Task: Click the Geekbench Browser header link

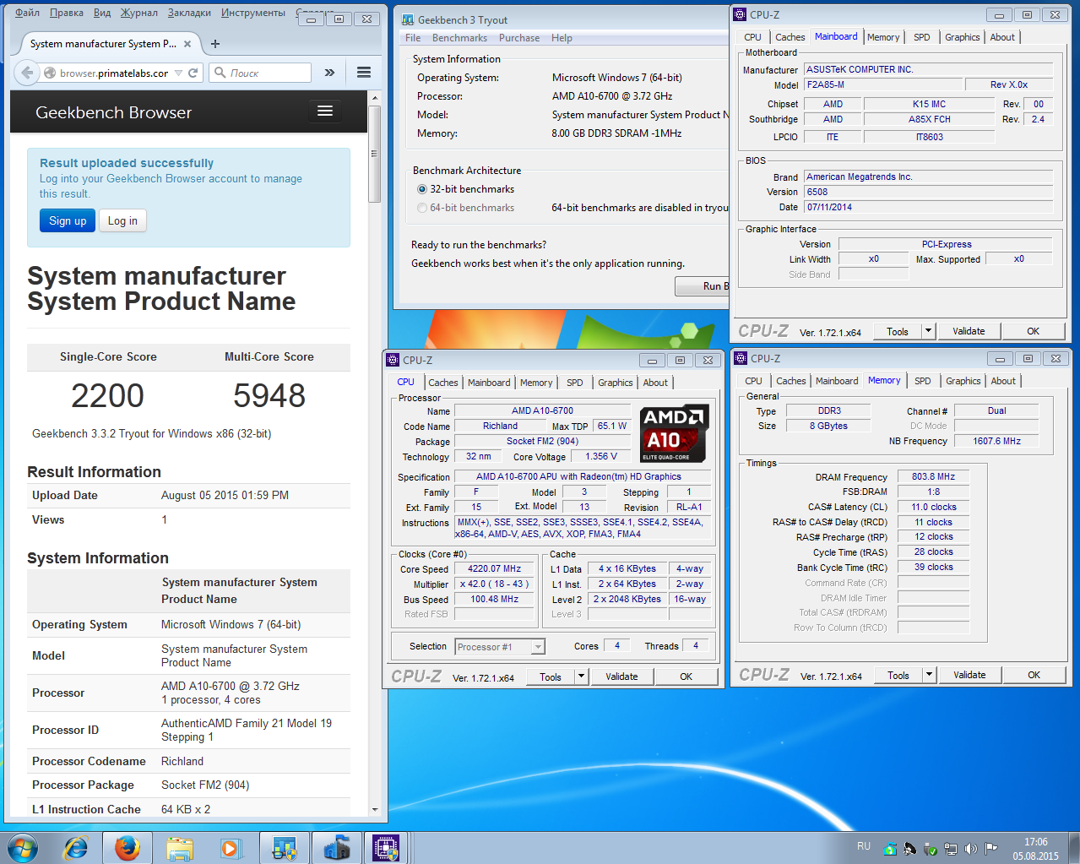Action: point(113,112)
